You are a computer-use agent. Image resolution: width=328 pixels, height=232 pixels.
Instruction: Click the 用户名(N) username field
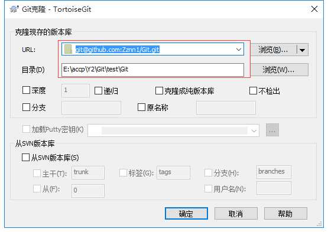pyautogui.click(x=274, y=188)
